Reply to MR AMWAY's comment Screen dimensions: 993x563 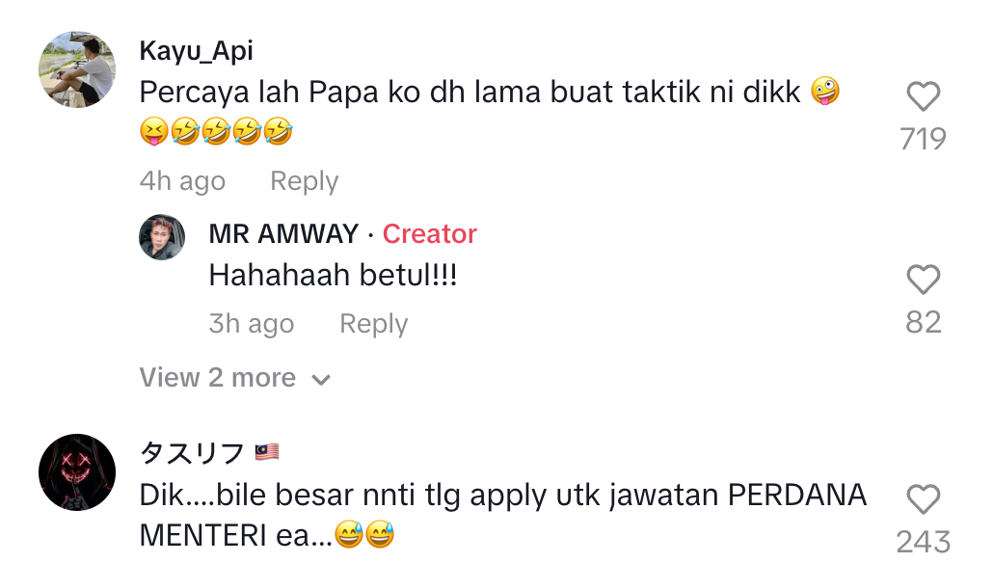point(373,324)
